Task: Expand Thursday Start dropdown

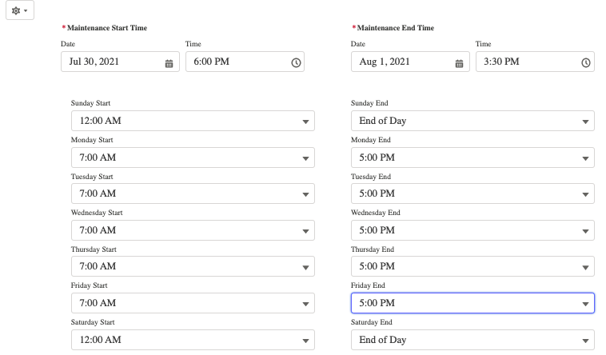Action: point(192,266)
